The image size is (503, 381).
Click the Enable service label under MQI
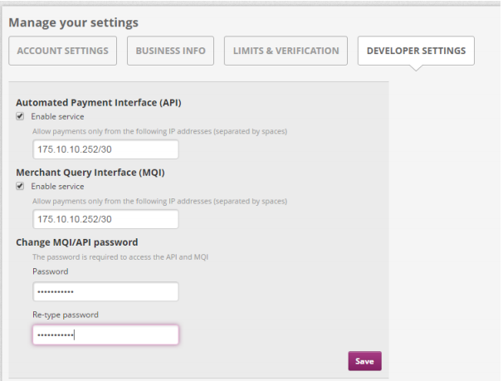(57, 186)
